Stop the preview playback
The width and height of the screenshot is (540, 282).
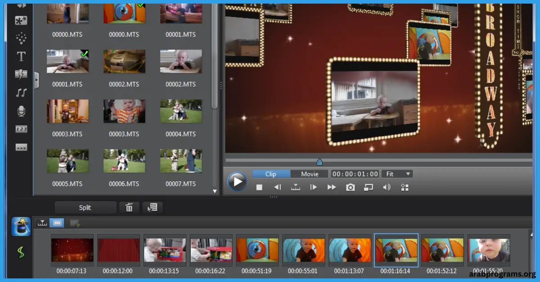point(259,187)
